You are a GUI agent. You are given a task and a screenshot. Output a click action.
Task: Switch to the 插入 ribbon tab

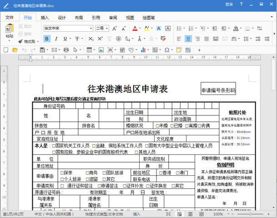(x=45, y=18)
